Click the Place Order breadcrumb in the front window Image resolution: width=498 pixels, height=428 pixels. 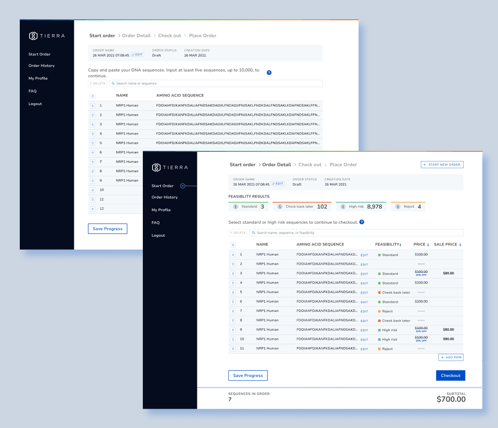pyautogui.click(x=343, y=165)
